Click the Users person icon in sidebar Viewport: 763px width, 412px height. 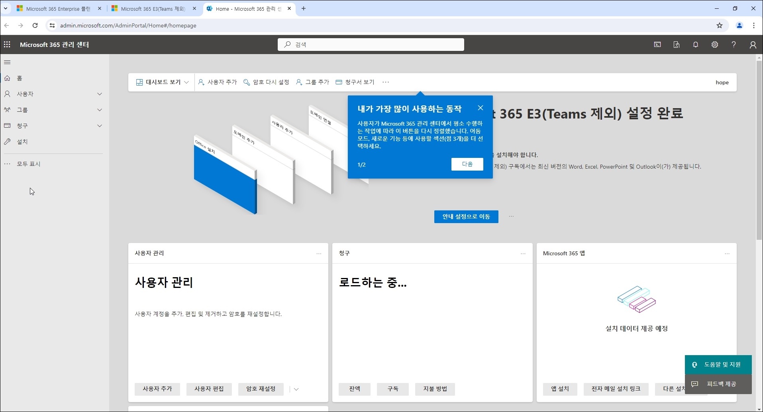pos(7,94)
